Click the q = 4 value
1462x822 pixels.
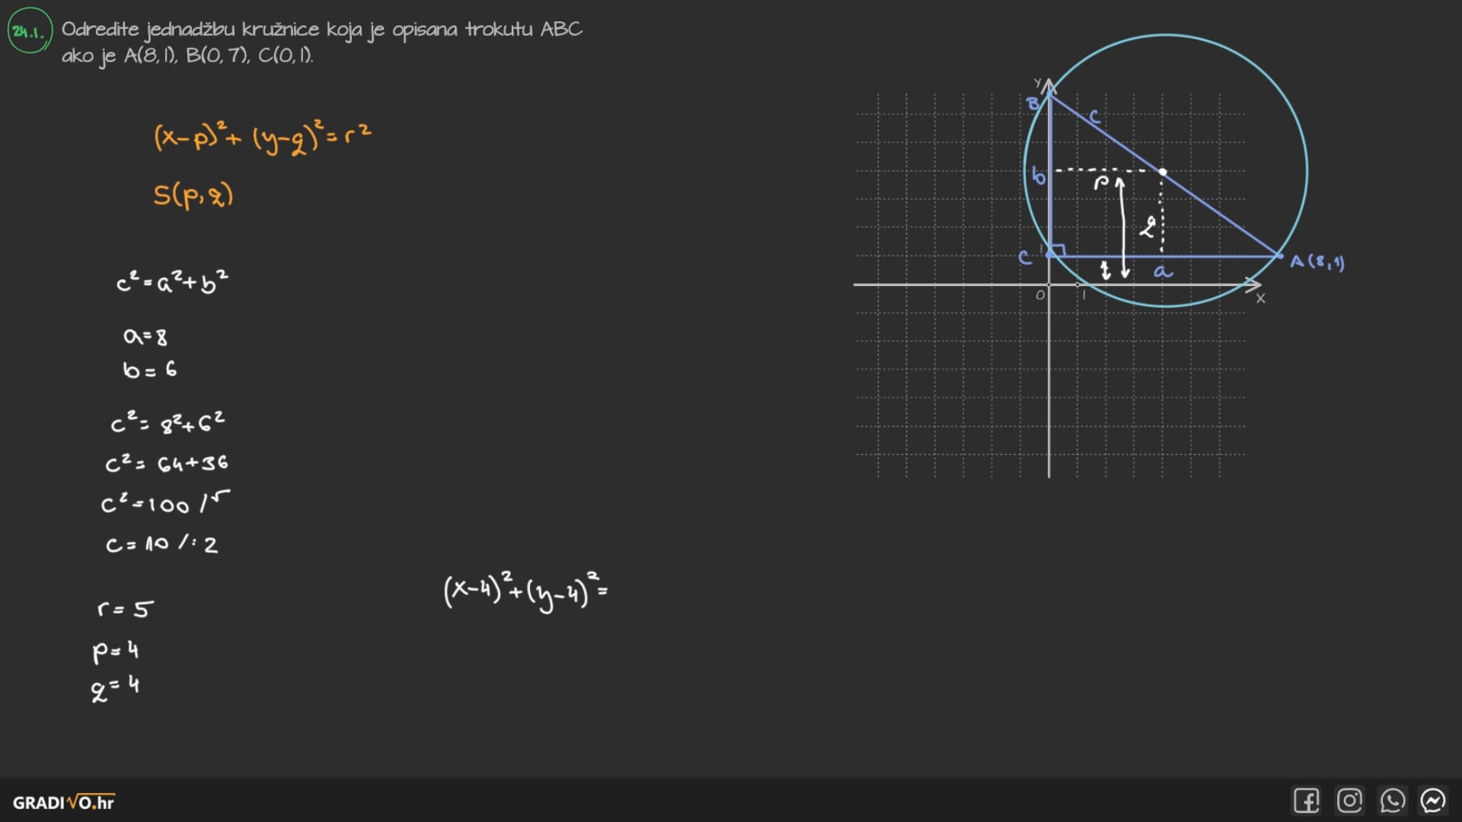pos(115,689)
